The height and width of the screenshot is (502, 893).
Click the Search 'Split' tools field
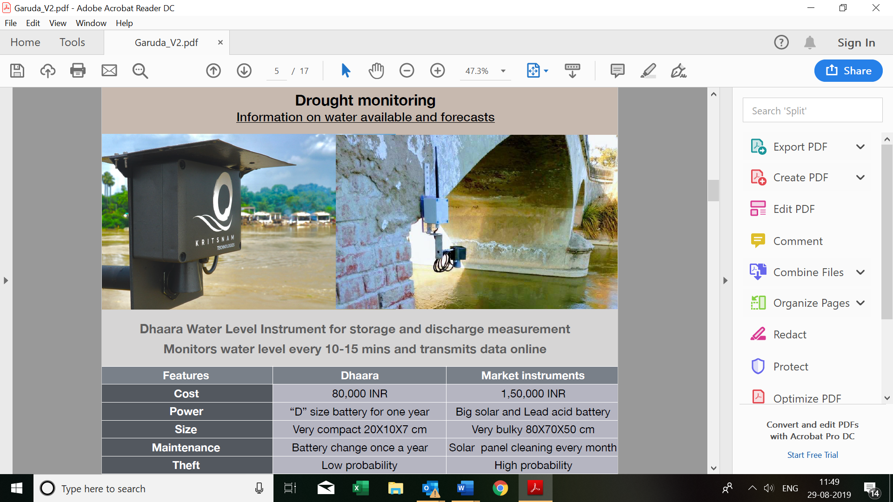(813, 111)
